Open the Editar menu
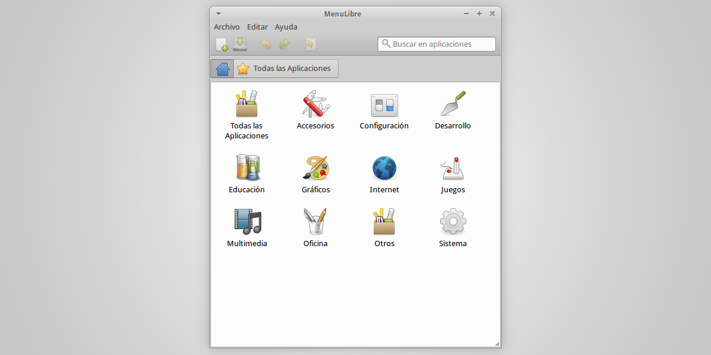 (257, 27)
